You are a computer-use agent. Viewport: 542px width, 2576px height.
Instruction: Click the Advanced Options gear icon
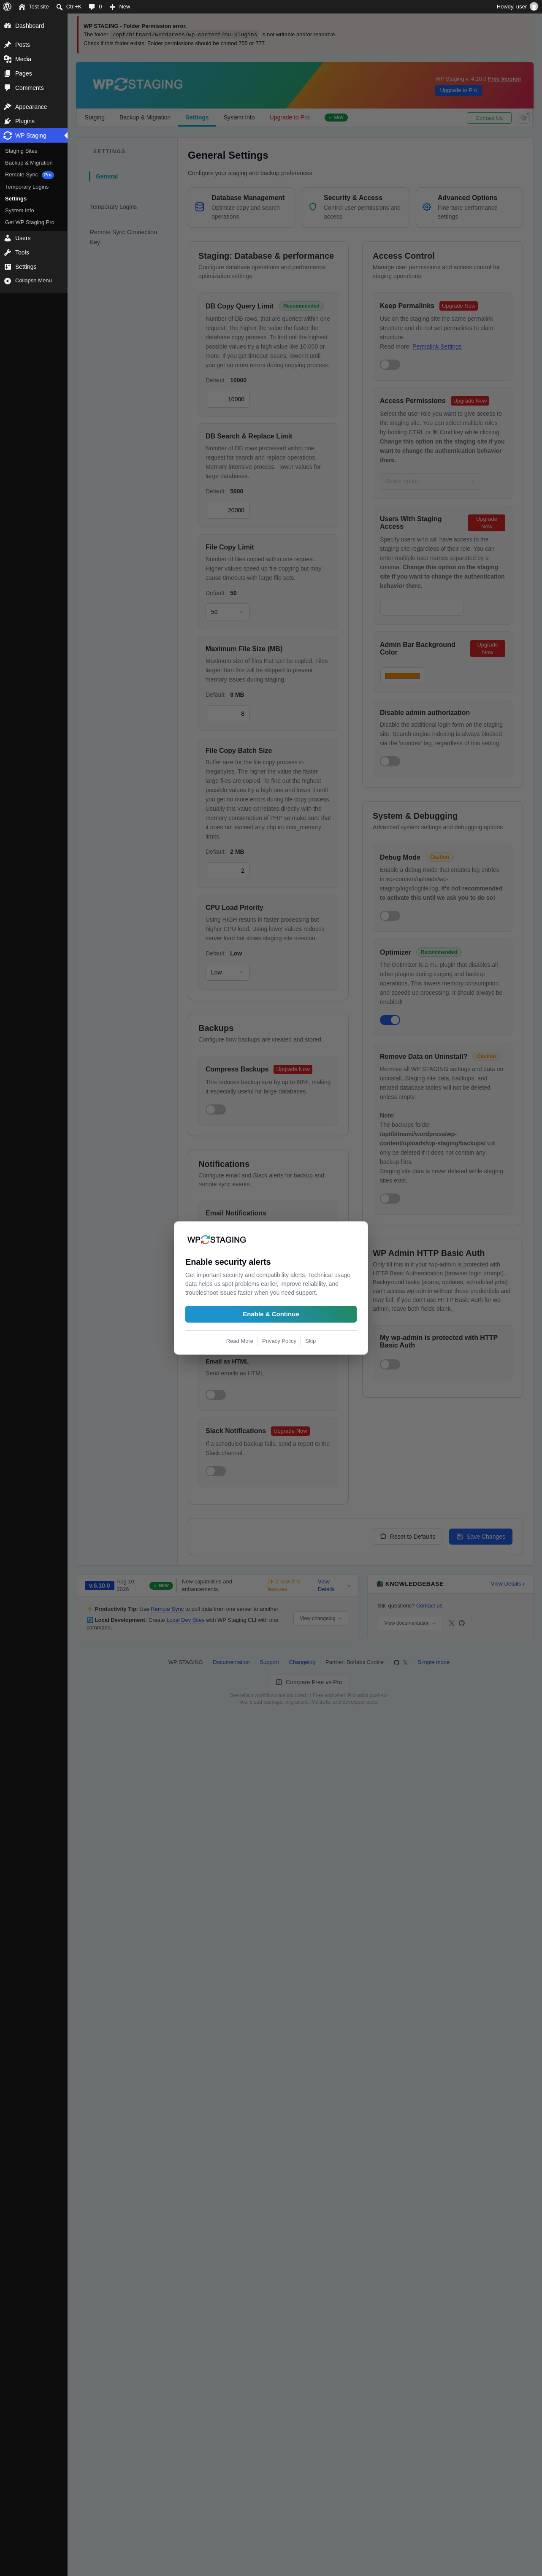click(x=426, y=207)
